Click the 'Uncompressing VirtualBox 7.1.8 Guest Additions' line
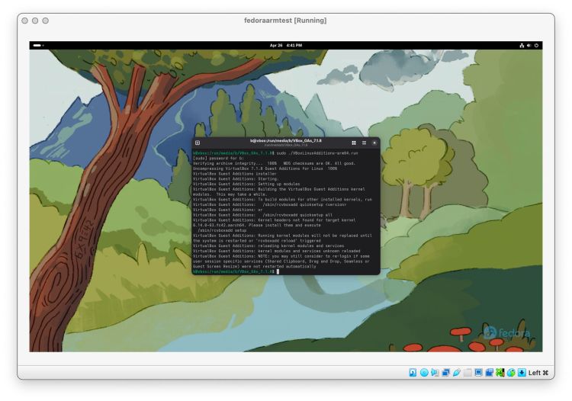Viewport: 572px width, 401px height. point(265,168)
